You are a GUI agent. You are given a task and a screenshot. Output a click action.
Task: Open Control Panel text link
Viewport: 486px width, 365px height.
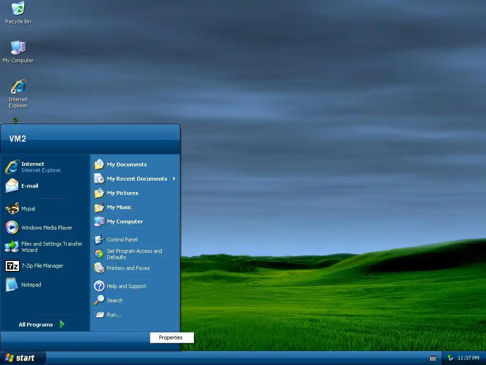[122, 240]
